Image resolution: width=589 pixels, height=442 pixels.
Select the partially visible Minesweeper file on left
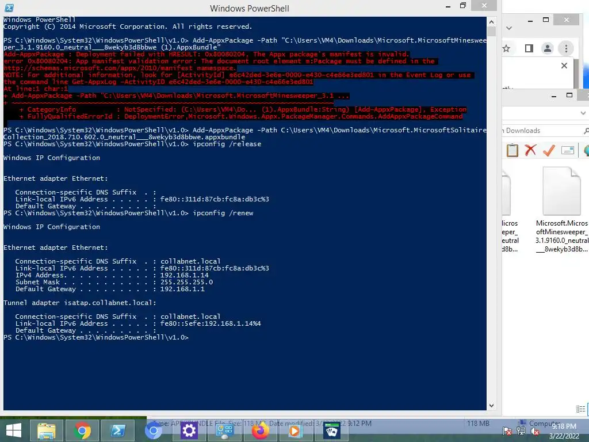507,211
